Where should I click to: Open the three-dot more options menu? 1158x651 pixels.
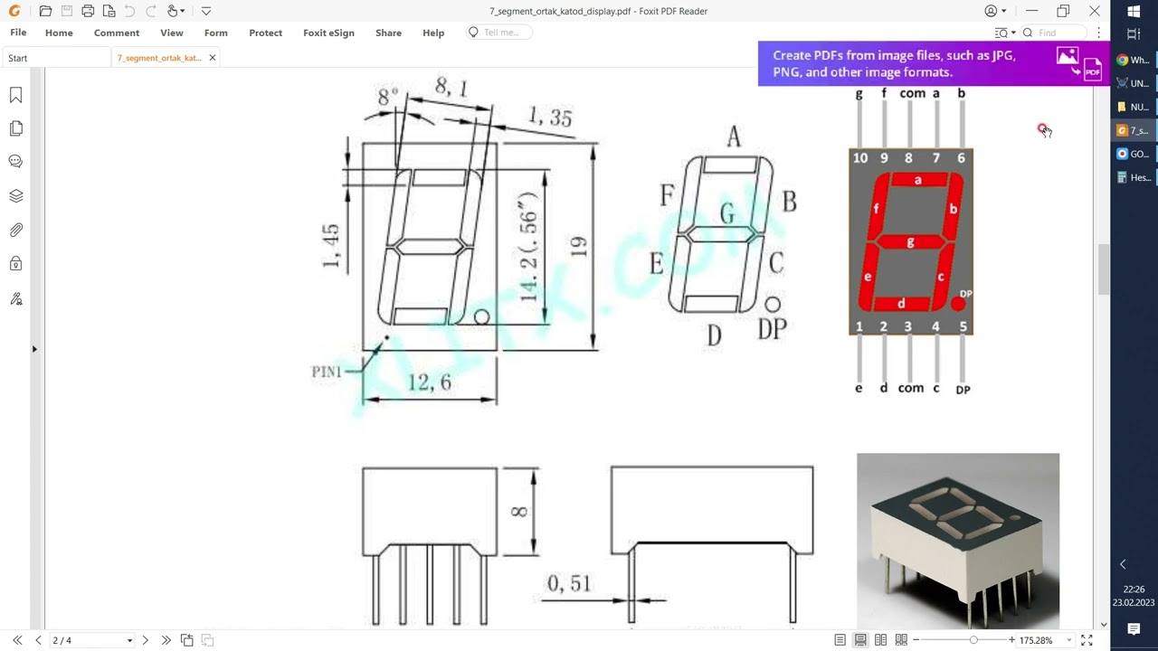point(1098,33)
